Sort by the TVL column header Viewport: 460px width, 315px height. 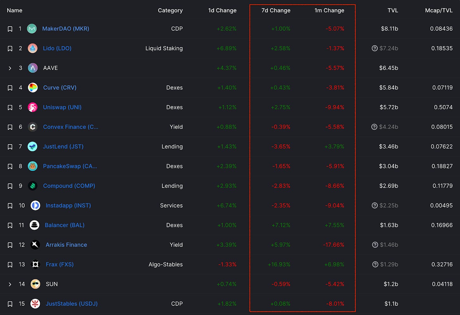(x=393, y=10)
